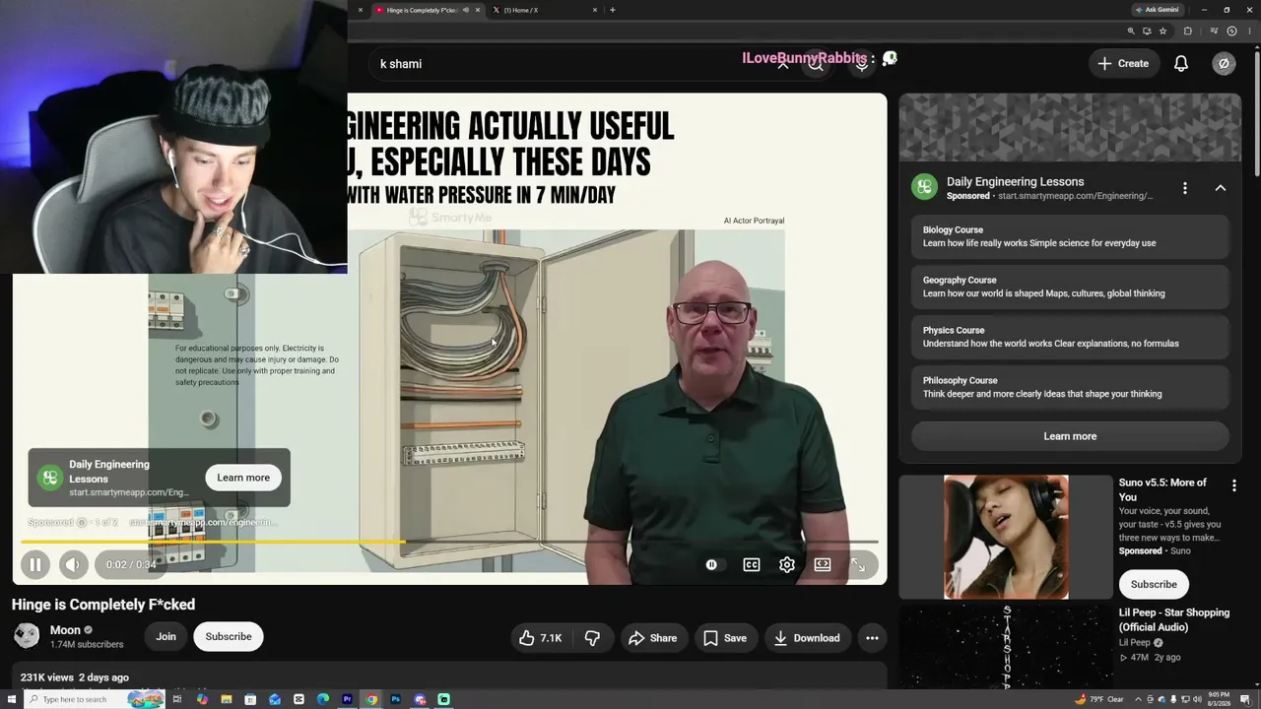Screen dimensions: 1261x709
Task: Open the Biology Course ad link
Action: pos(1070,236)
